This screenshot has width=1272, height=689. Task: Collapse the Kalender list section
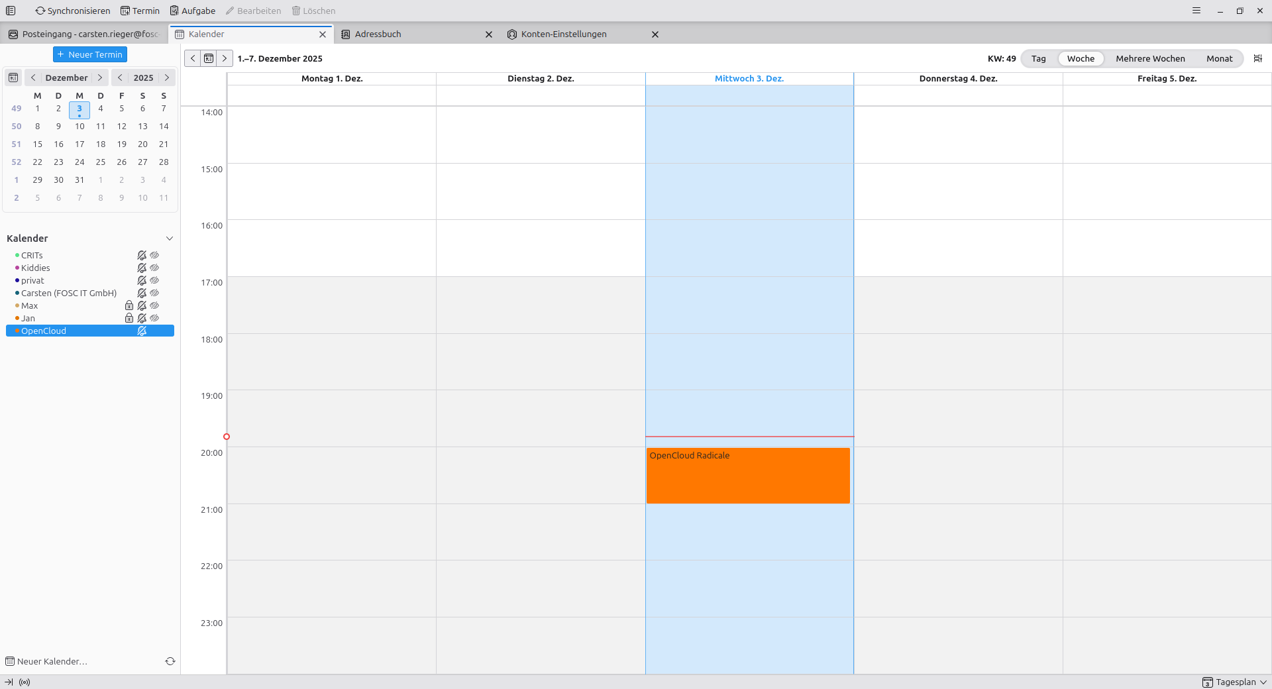170,238
